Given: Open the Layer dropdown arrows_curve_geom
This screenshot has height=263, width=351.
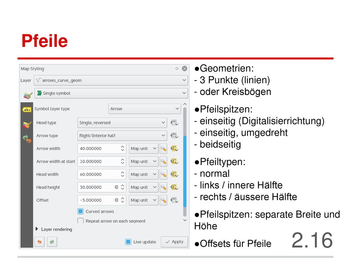Looking at the screenshot, I should [x=111, y=80].
